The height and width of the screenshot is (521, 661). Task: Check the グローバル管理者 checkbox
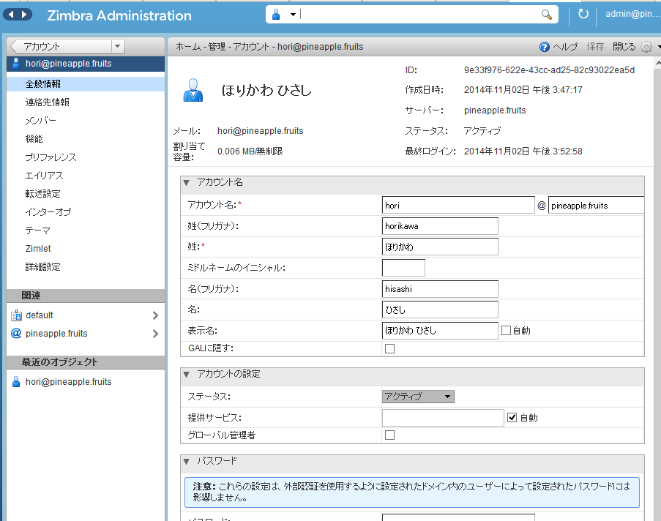coord(390,435)
